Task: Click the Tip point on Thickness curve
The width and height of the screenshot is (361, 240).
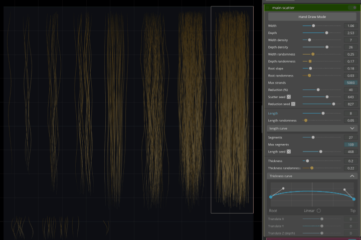Action: pos(354,199)
